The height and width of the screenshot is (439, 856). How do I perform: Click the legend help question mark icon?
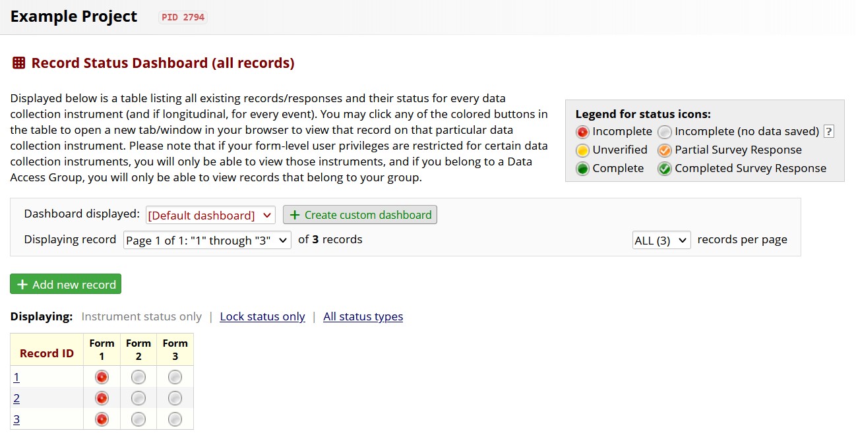pyautogui.click(x=829, y=131)
